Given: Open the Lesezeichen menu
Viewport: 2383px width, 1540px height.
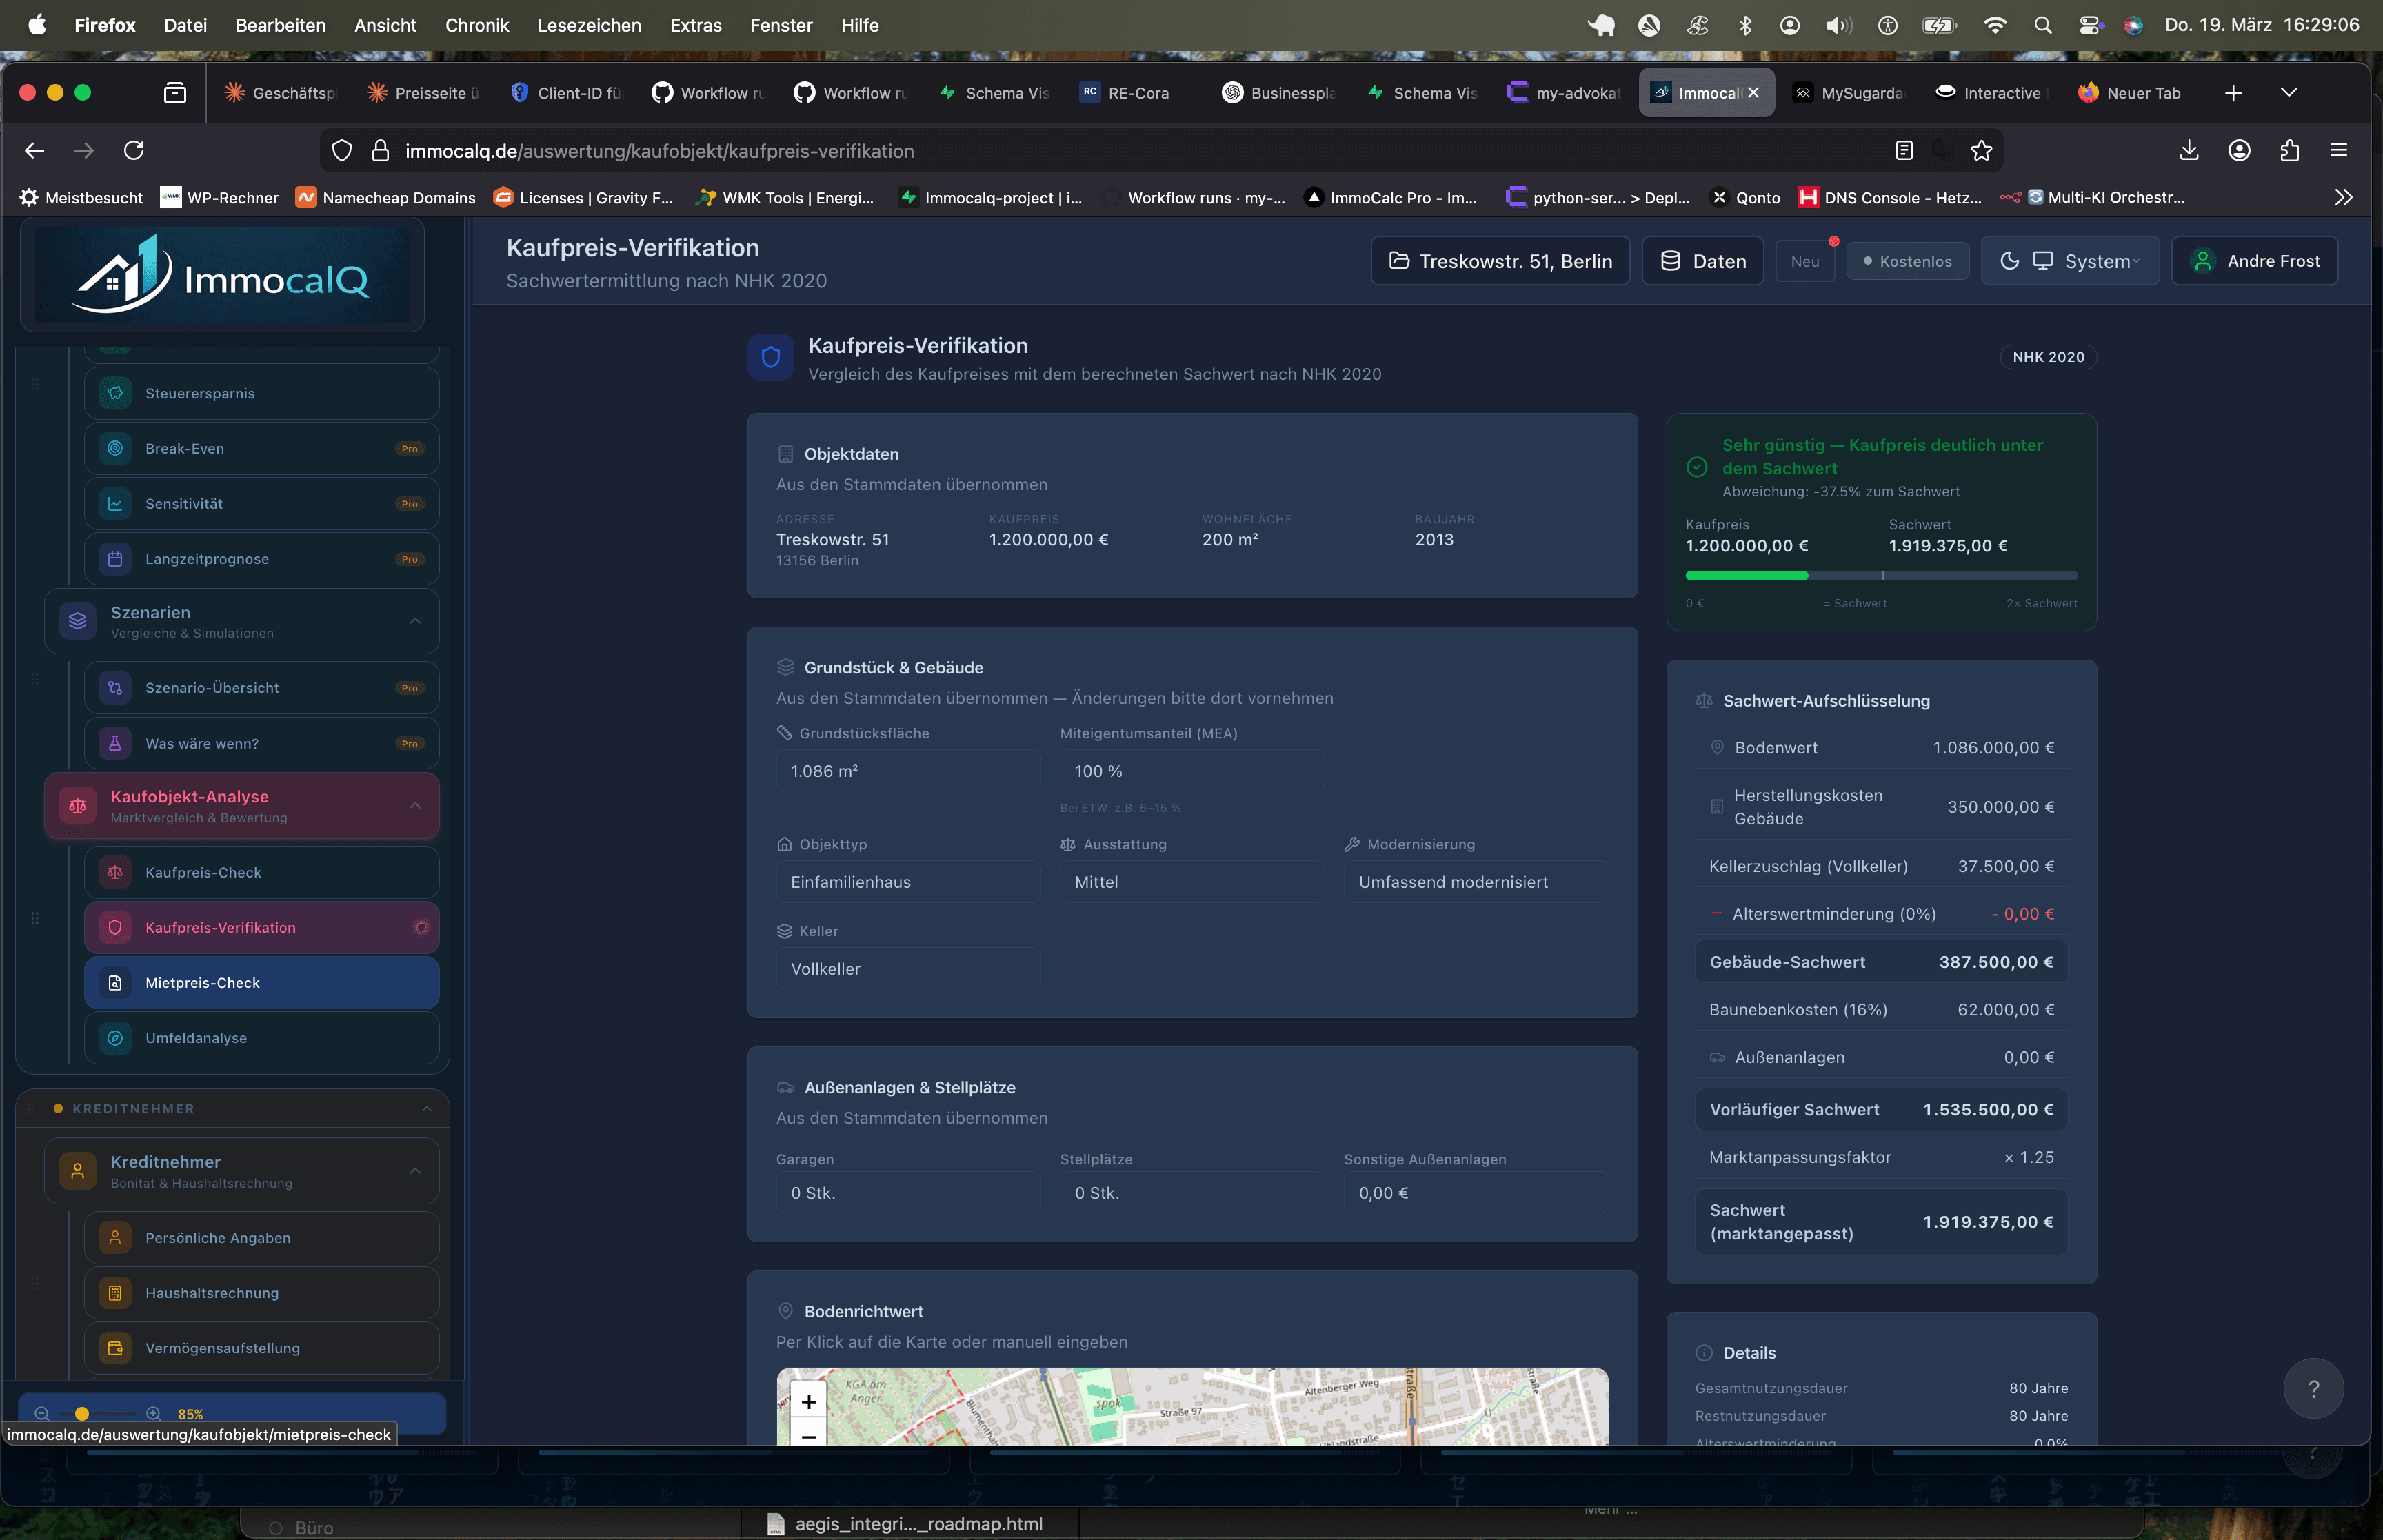Looking at the screenshot, I should [589, 25].
